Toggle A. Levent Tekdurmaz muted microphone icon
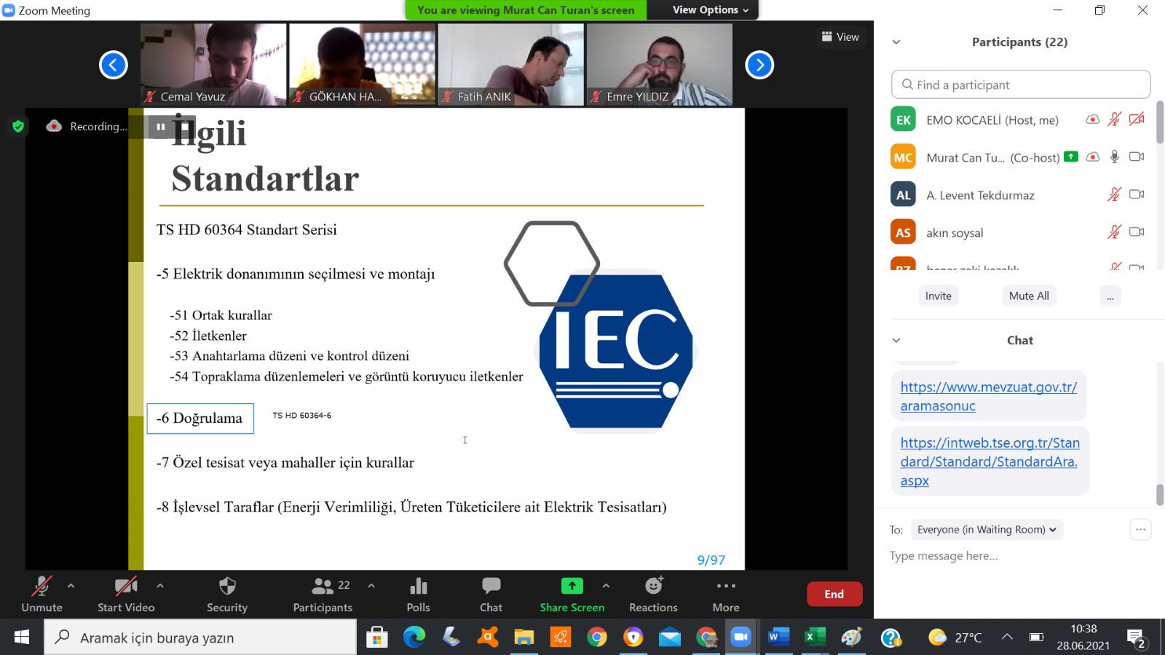Screen dimensions: 1165x655 pyautogui.click(x=1115, y=194)
